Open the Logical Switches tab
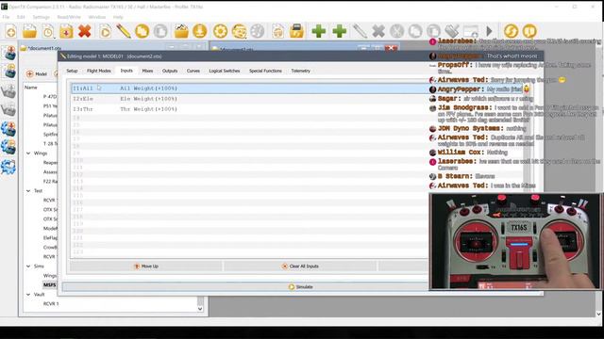The image size is (604, 339). tap(225, 71)
